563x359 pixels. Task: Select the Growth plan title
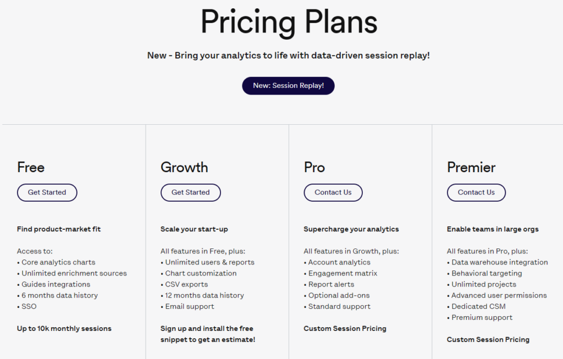(x=184, y=167)
